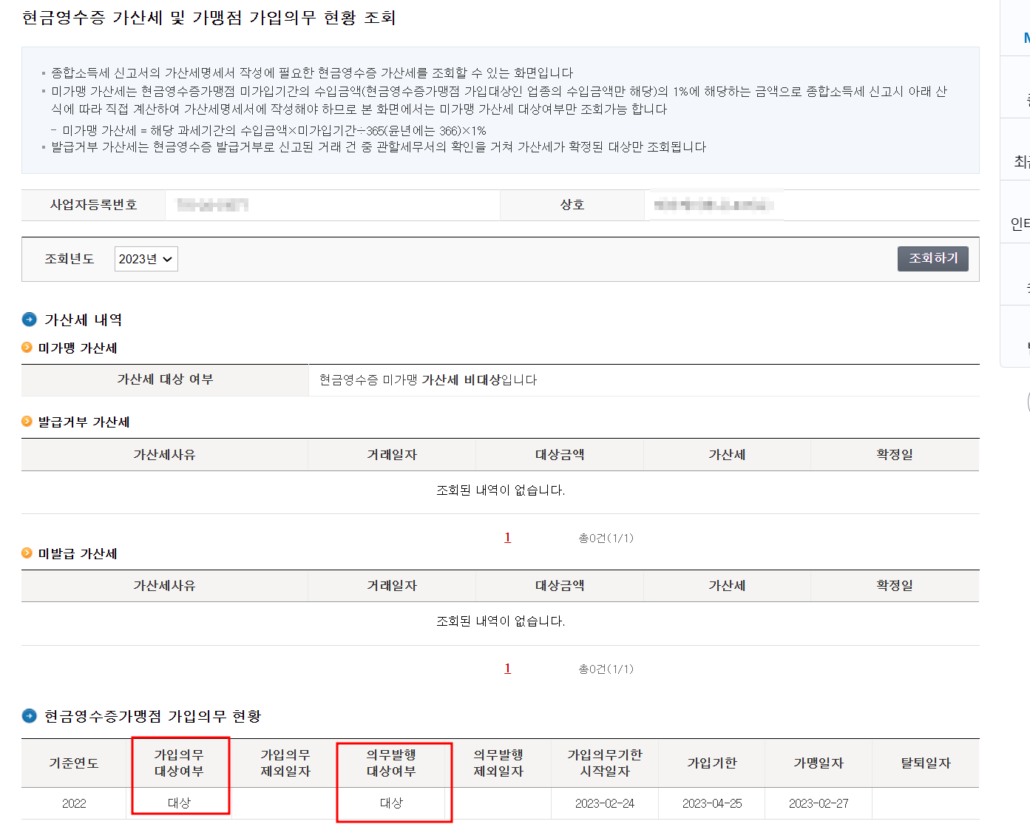Click the 의무발행 제외일자 column header
The image size is (1030, 827).
point(498,763)
